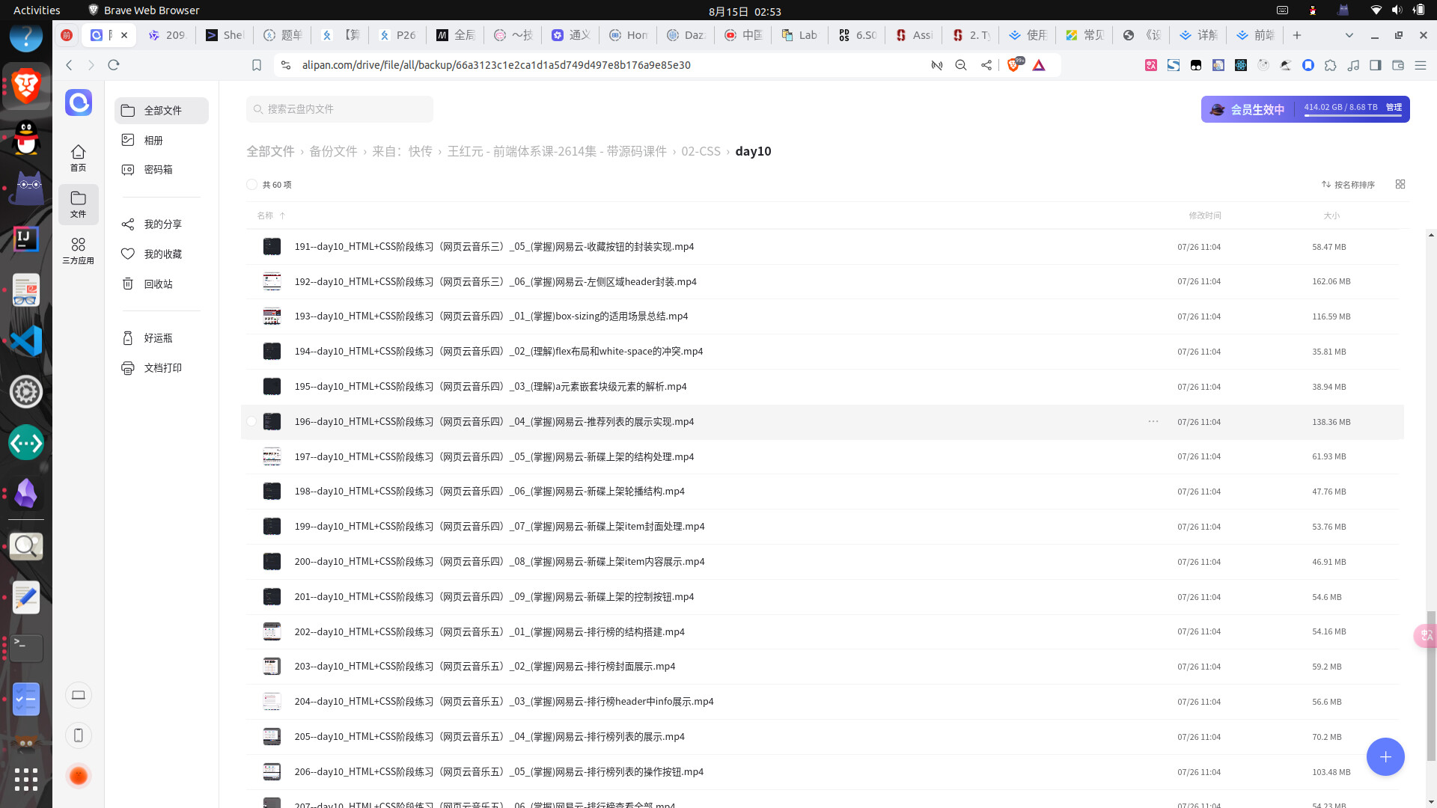Screen dimensions: 1437x808
Task: Open 三方应用 third-party apps
Action: (x=78, y=251)
